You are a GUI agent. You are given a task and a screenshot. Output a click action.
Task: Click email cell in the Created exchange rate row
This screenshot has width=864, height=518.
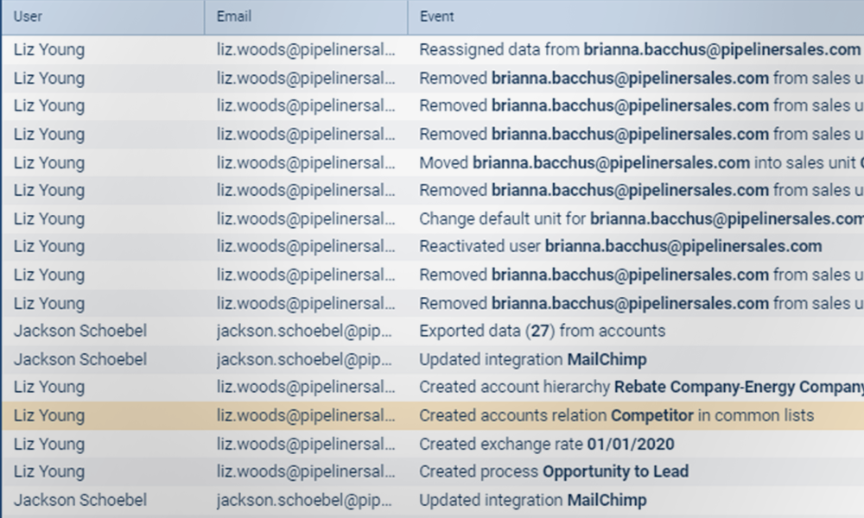tap(305, 444)
